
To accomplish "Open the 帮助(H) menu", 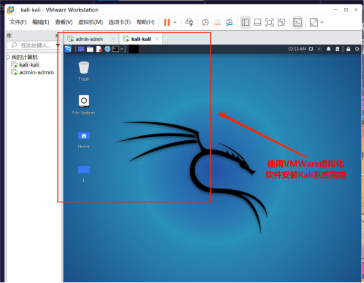I will pos(146,22).
